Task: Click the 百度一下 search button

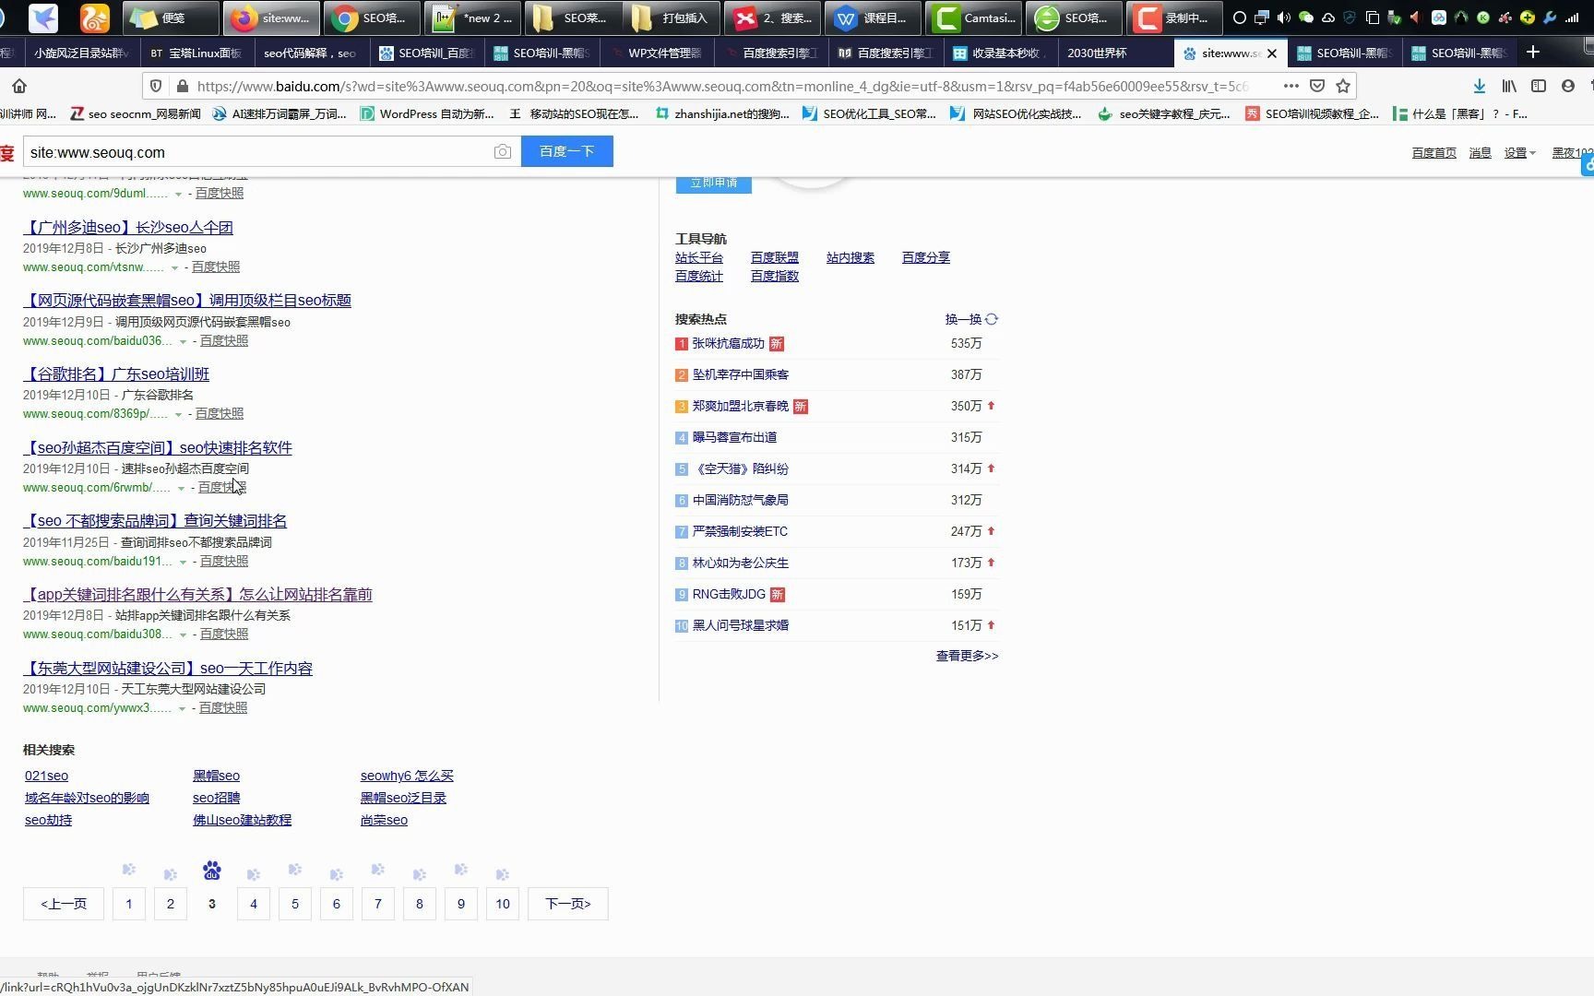Action: (566, 151)
